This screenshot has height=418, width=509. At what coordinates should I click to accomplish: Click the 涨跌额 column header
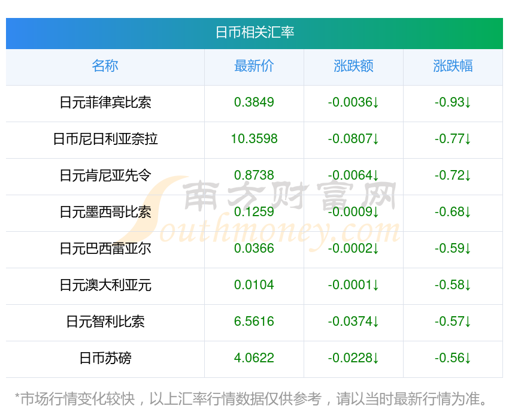tap(353, 66)
